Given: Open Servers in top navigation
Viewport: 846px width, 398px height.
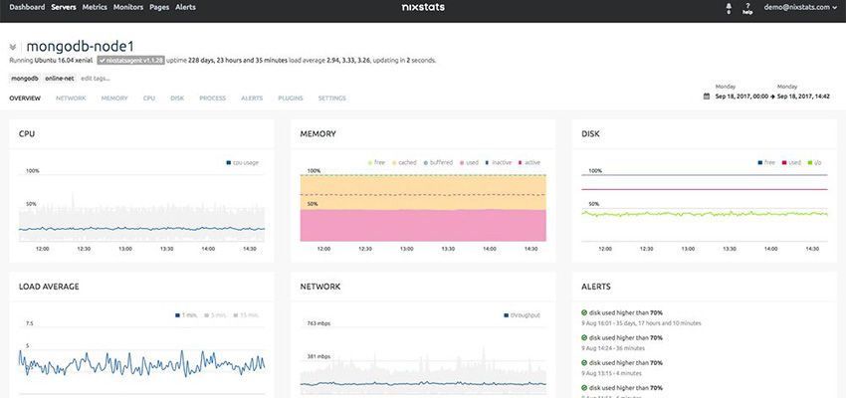Looking at the screenshot, I should pos(64,8).
